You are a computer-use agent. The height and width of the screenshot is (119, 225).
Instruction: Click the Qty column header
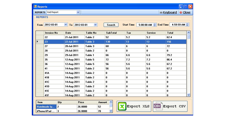pyautogui.click(x=67, y=102)
